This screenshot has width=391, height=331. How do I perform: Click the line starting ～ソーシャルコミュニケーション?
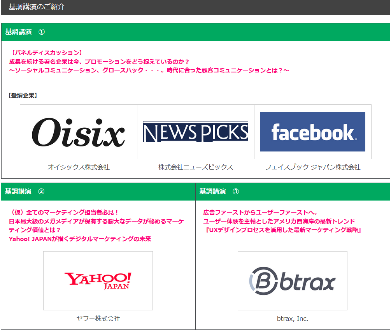tap(149, 70)
